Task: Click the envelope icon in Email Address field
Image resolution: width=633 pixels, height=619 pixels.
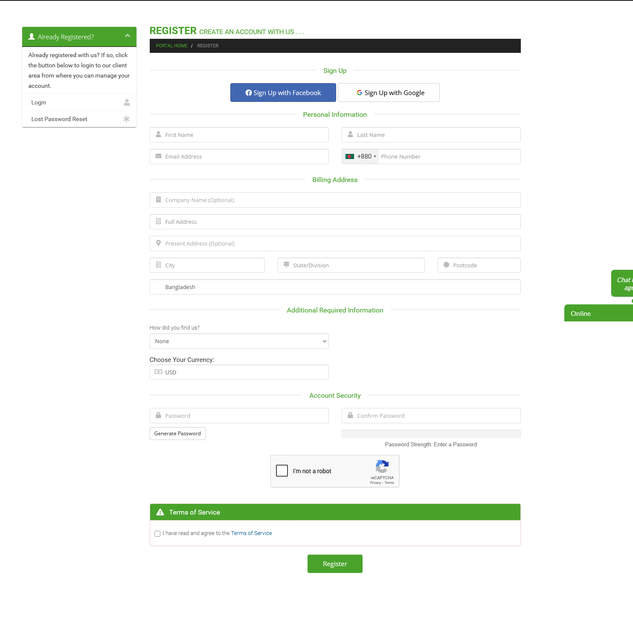Action: (158, 156)
